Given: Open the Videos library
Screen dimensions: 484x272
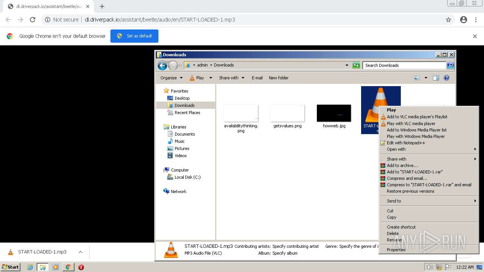Looking at the screenshot, I should [x=180, y=156].
